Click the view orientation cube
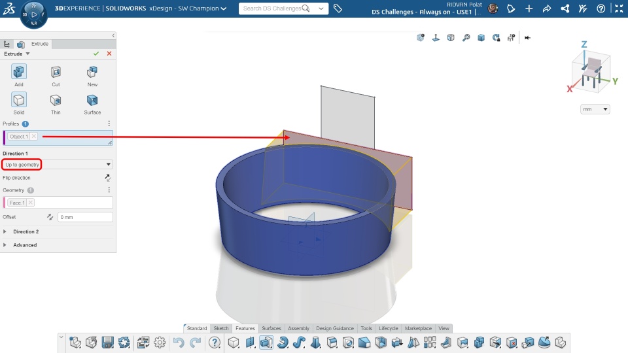628x353 pixels. pos(591,72)
